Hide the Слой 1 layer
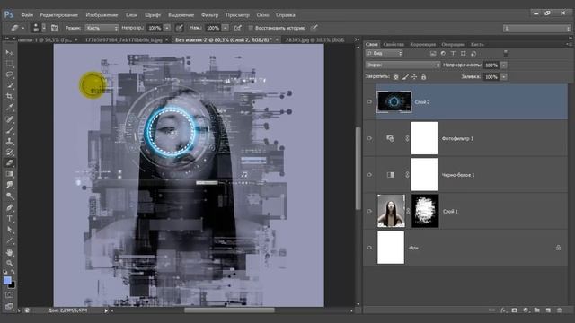This screenshot has width=575, height=323. 369,211
